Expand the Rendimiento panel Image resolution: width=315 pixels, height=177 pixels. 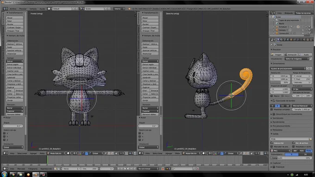[x=278, y=122]
